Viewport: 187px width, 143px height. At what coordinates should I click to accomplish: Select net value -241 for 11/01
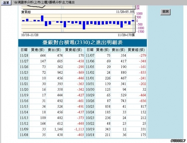click(x=143, y=78)
